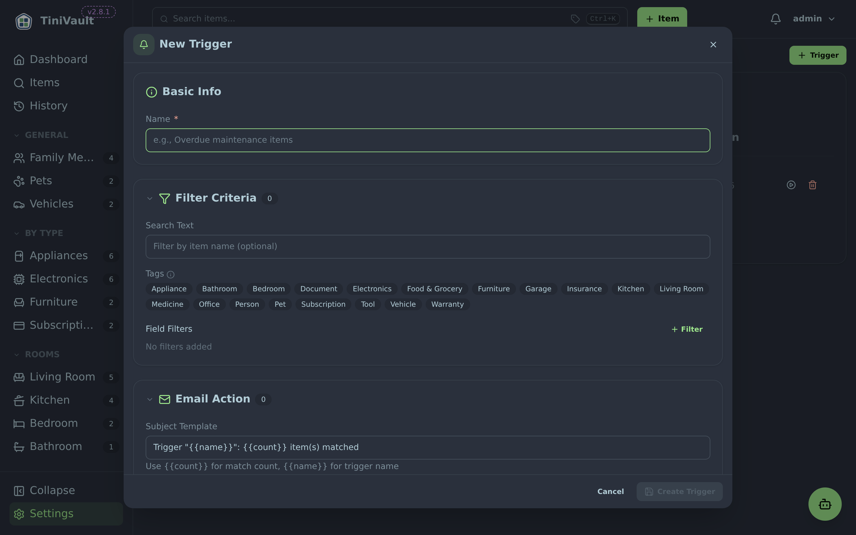Image resolution: width=856 pixels, height=535 pixels.
Task: Go to Items in the sidebar
Action: (x=66, y=83)
